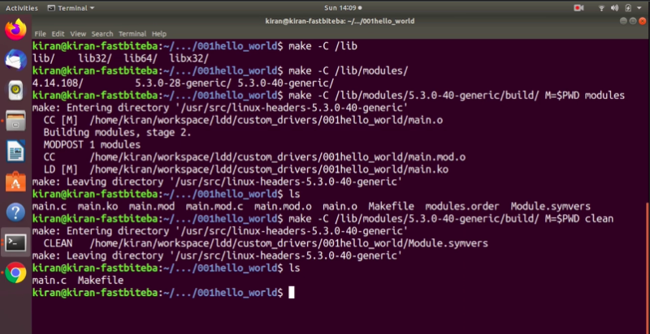The width and height of the screenshot is (650, 334).
Task: Minimize the terminal window
Action: (624, 21)
